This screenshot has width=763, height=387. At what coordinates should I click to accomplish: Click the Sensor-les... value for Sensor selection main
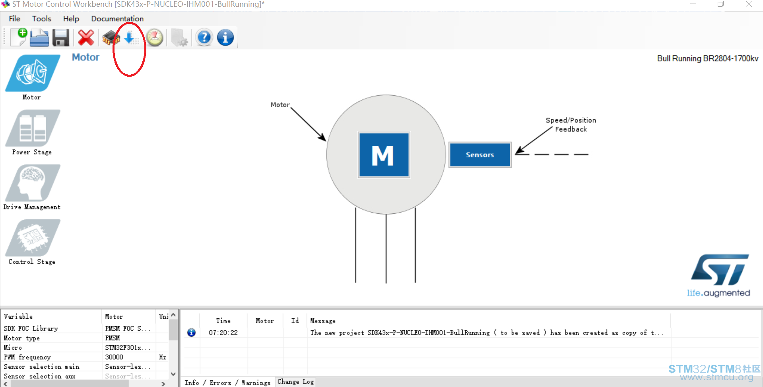(128, 367)
